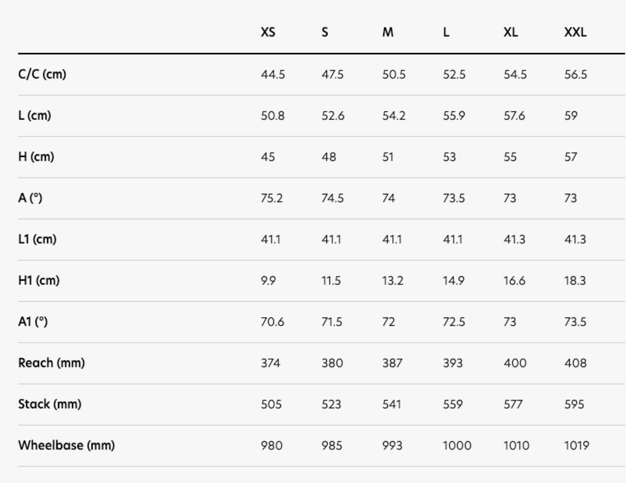The height and width of the screenshot is (483, 626).
Task: Select the L wheelbase value 1000
Action: coord(457,445)
